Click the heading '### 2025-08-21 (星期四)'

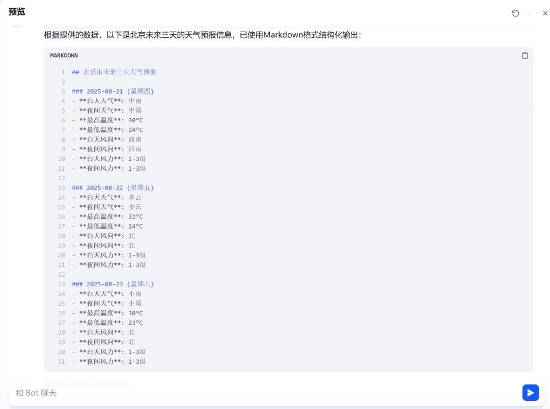[x=113, y=91]
